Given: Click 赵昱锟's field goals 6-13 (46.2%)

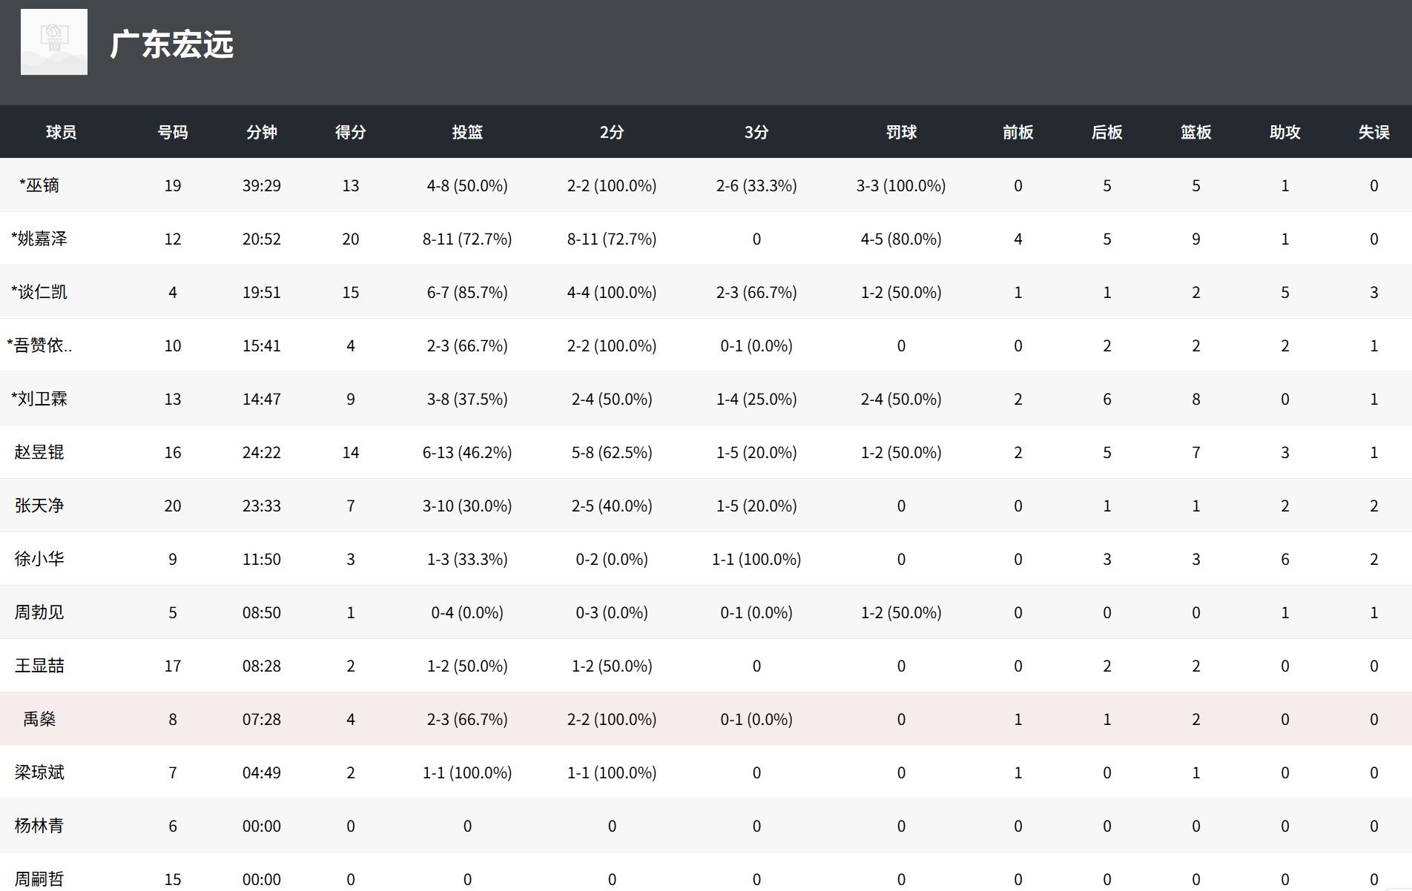Looking at the screenshot, I should pos(467,452).
